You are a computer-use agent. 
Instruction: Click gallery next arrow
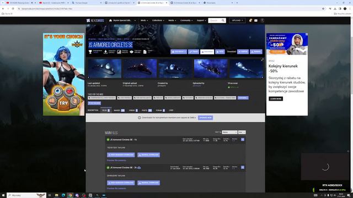pyautogui.click(x=263, y=78)
